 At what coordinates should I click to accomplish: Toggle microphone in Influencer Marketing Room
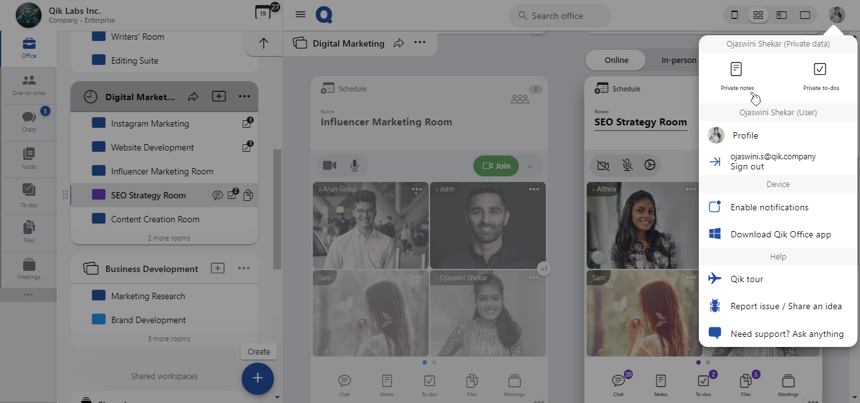(354, 165)
